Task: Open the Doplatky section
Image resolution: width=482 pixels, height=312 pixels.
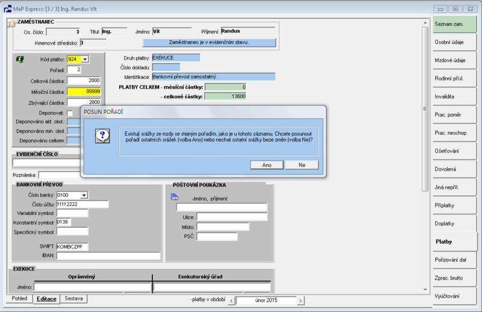Action: click(455, 224)
